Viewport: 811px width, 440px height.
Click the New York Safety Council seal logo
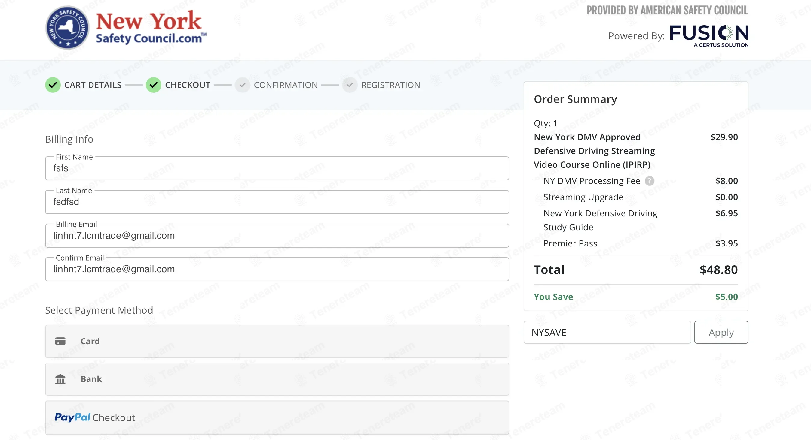[x=67, y=28]
